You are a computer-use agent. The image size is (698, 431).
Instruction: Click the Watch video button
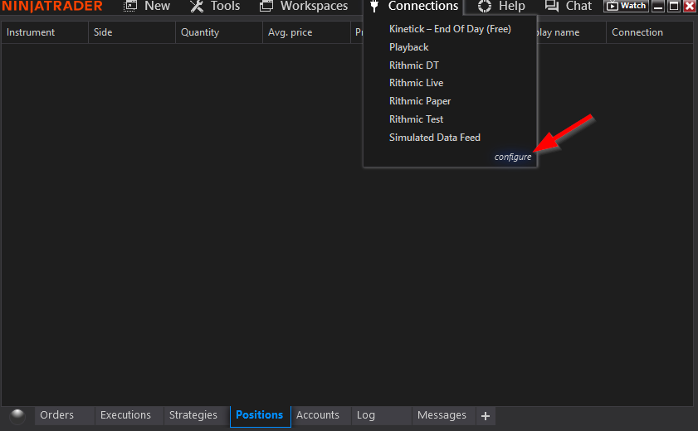click(626, 6)
